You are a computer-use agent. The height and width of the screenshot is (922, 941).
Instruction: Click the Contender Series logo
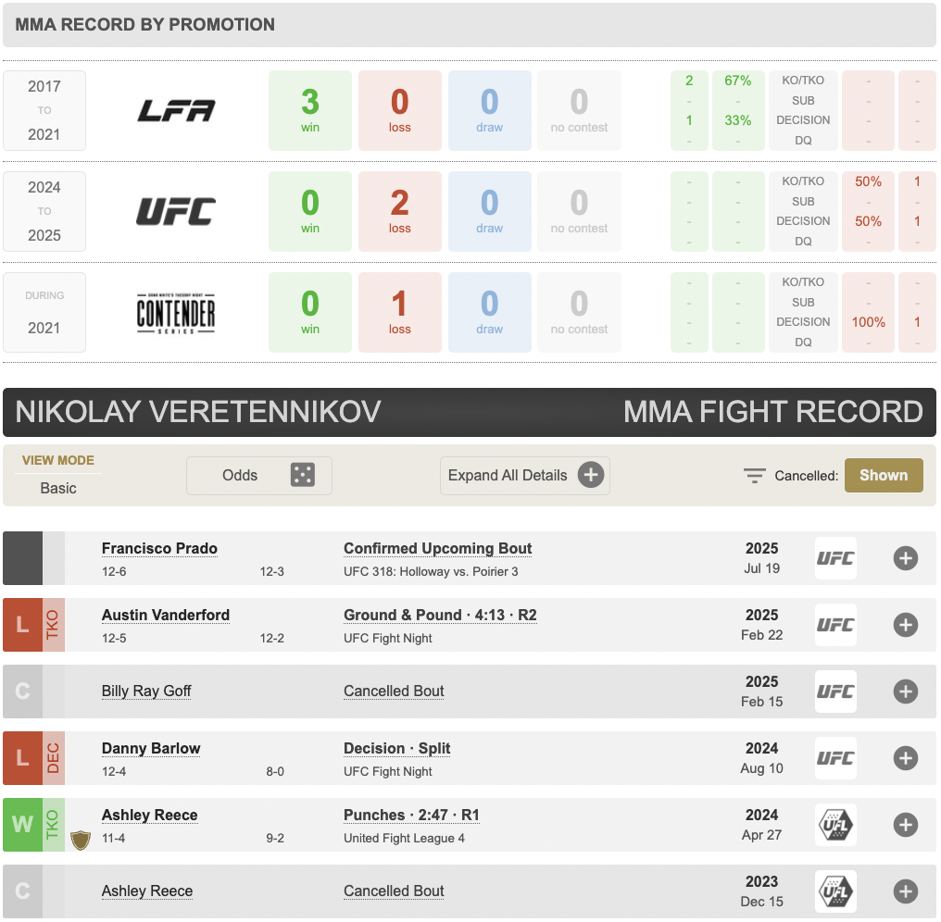pos(176,313)
